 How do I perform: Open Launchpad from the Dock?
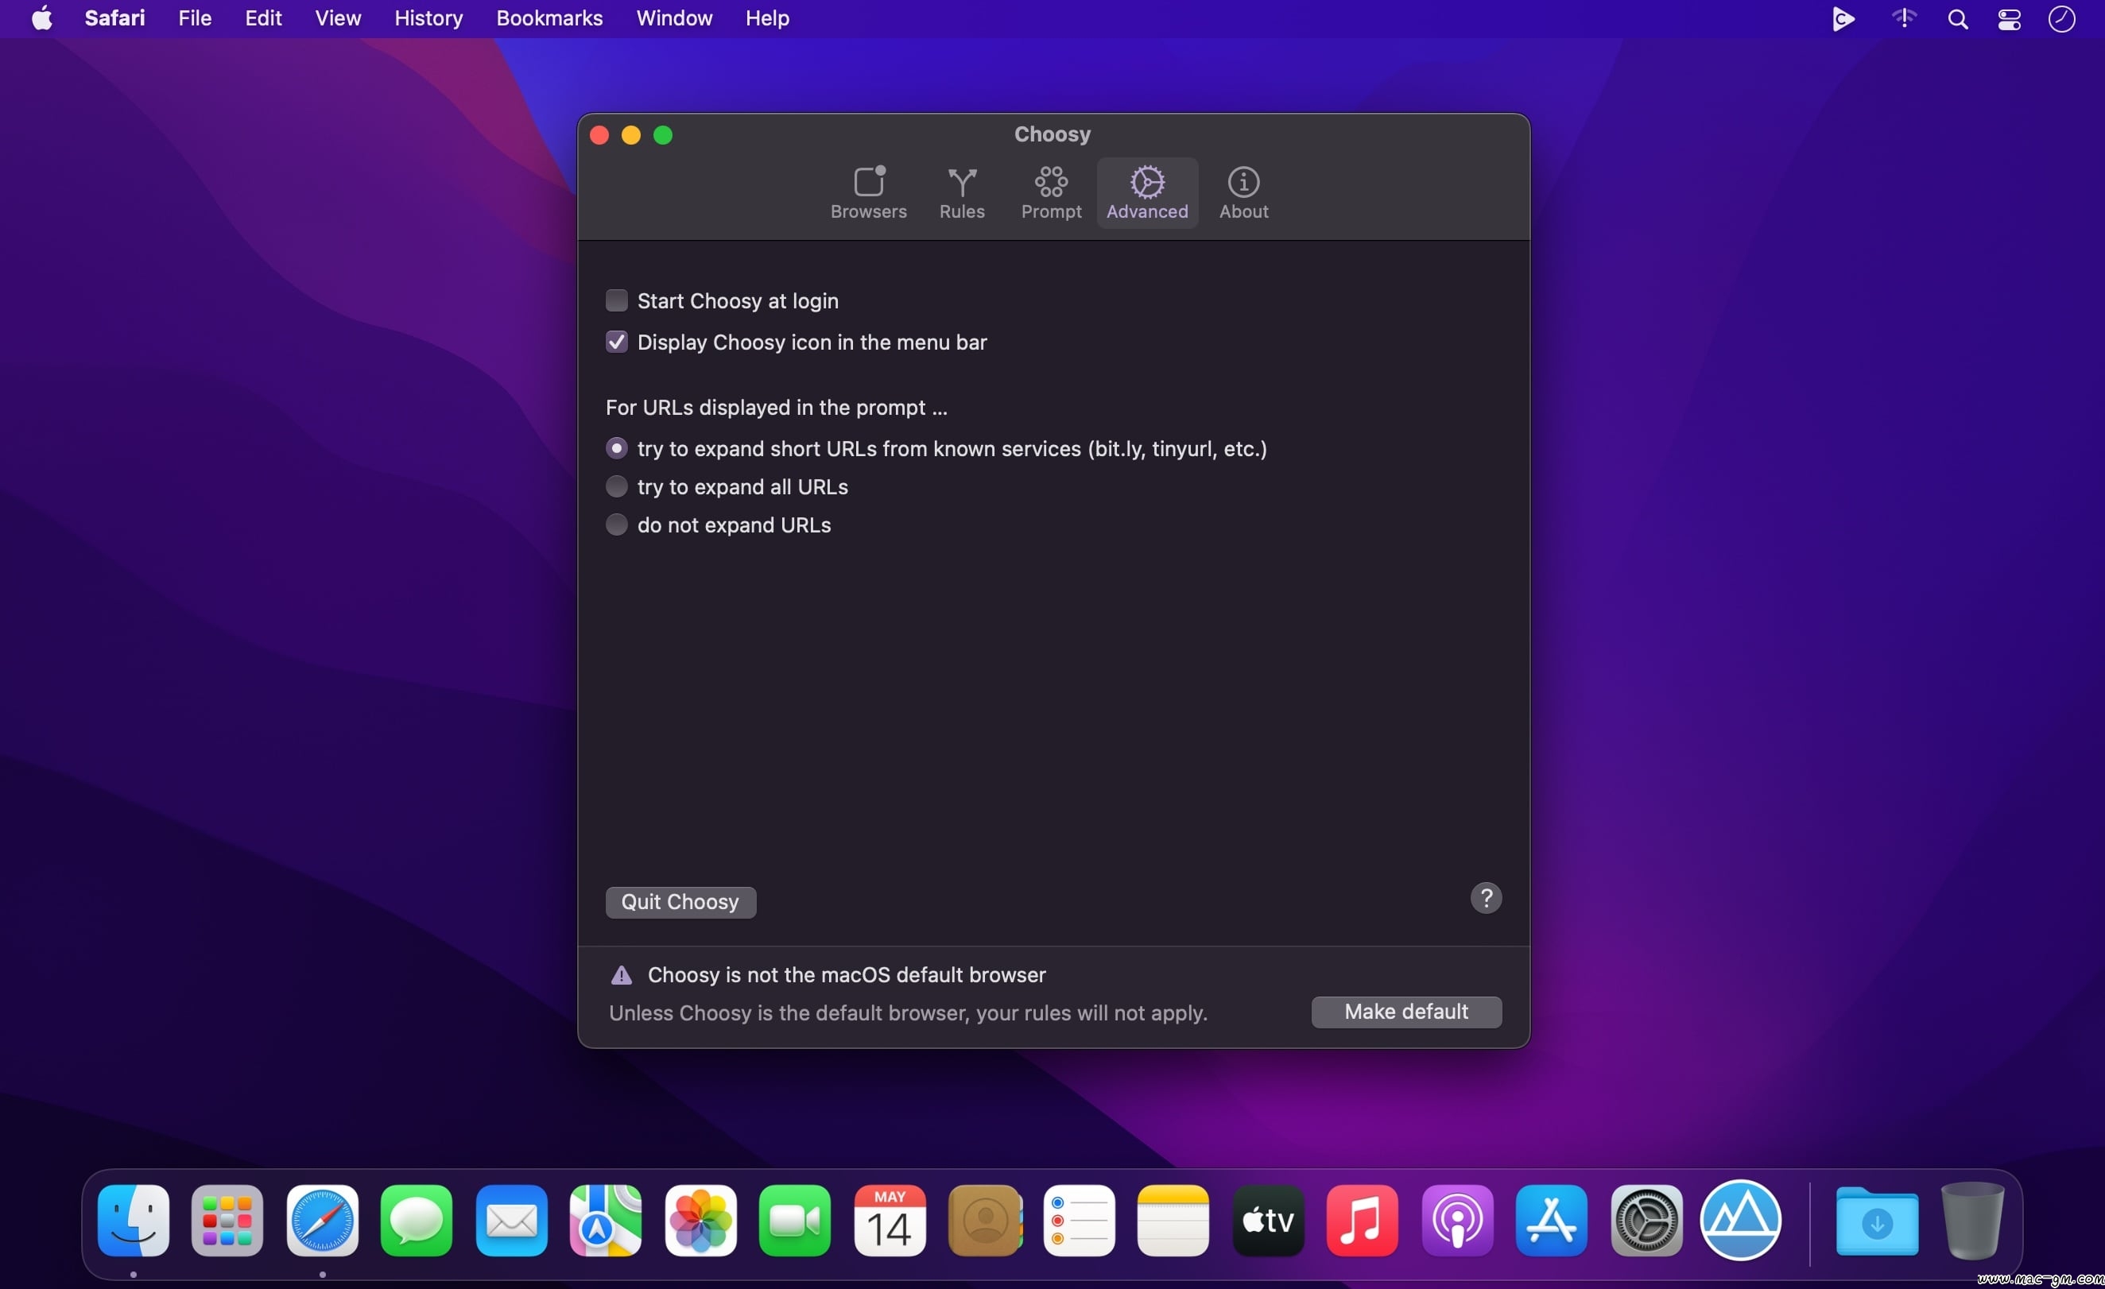227,1220
